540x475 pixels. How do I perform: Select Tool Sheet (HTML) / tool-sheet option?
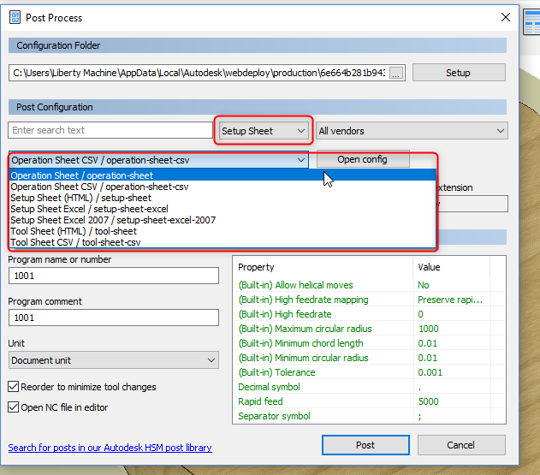(74, 231)
